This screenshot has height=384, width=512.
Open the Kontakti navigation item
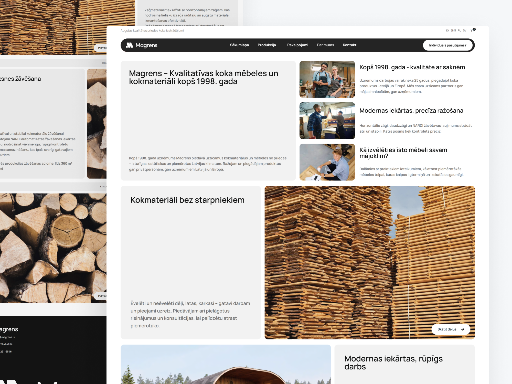pos(350,45)
